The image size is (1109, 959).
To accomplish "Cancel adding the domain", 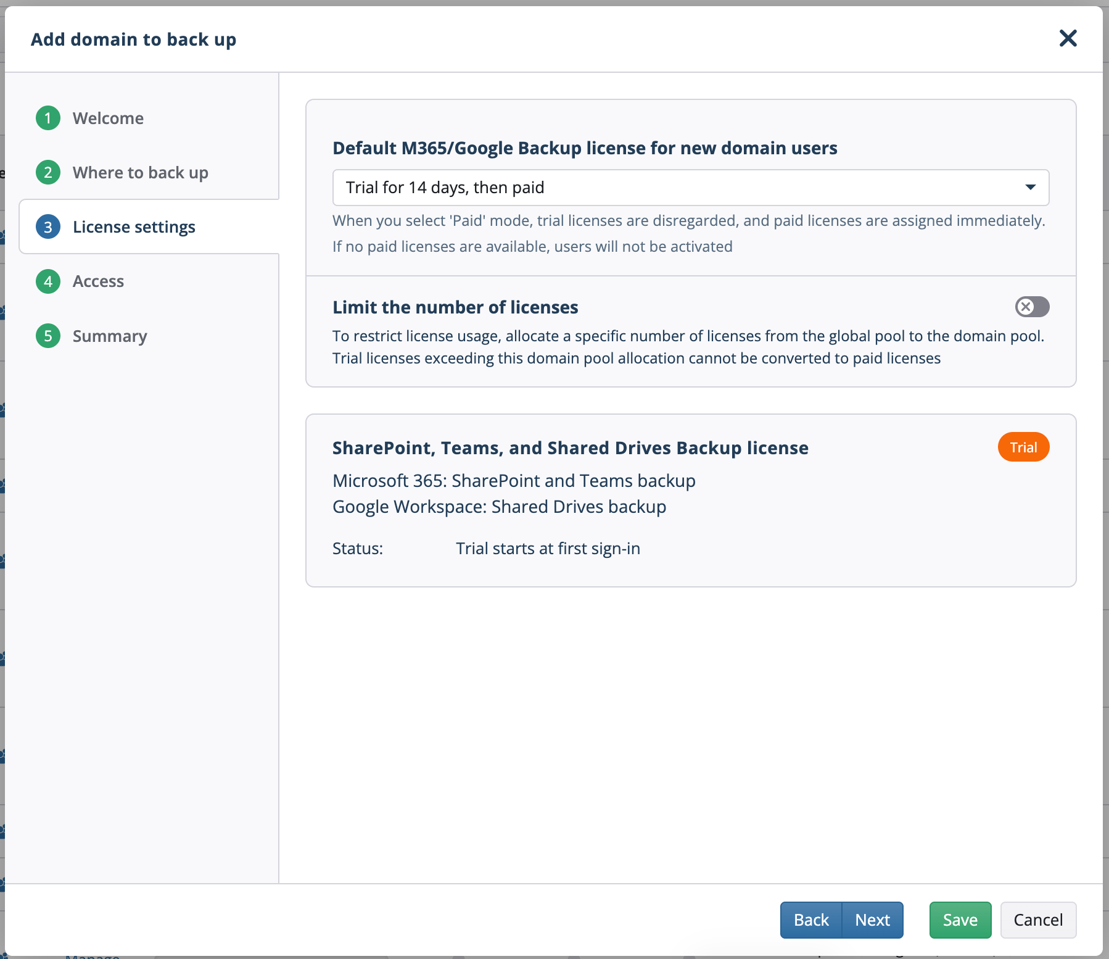I will pyautogui.click(x=1038, y=920).
